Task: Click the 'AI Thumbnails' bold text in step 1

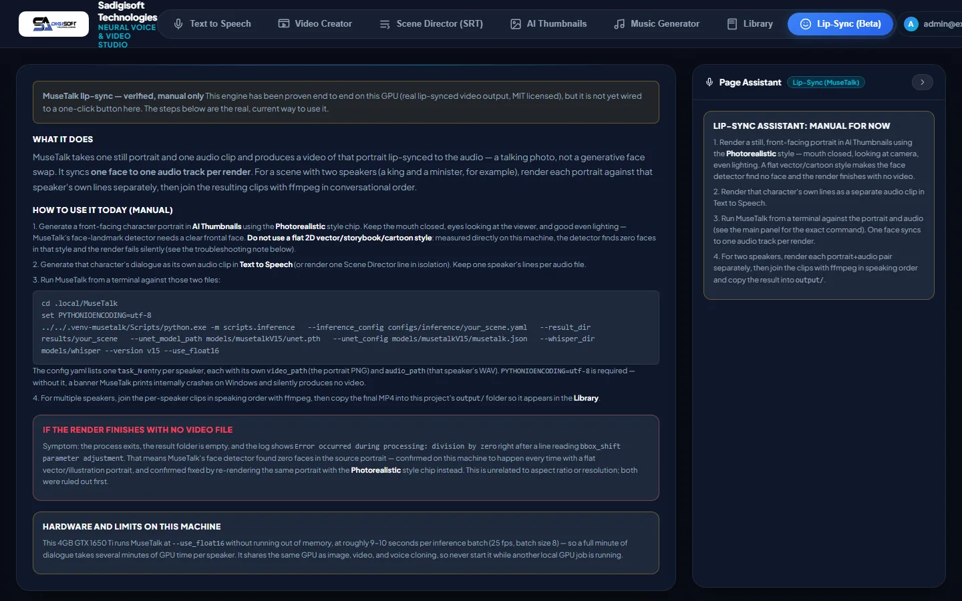Action: [217, 226]
